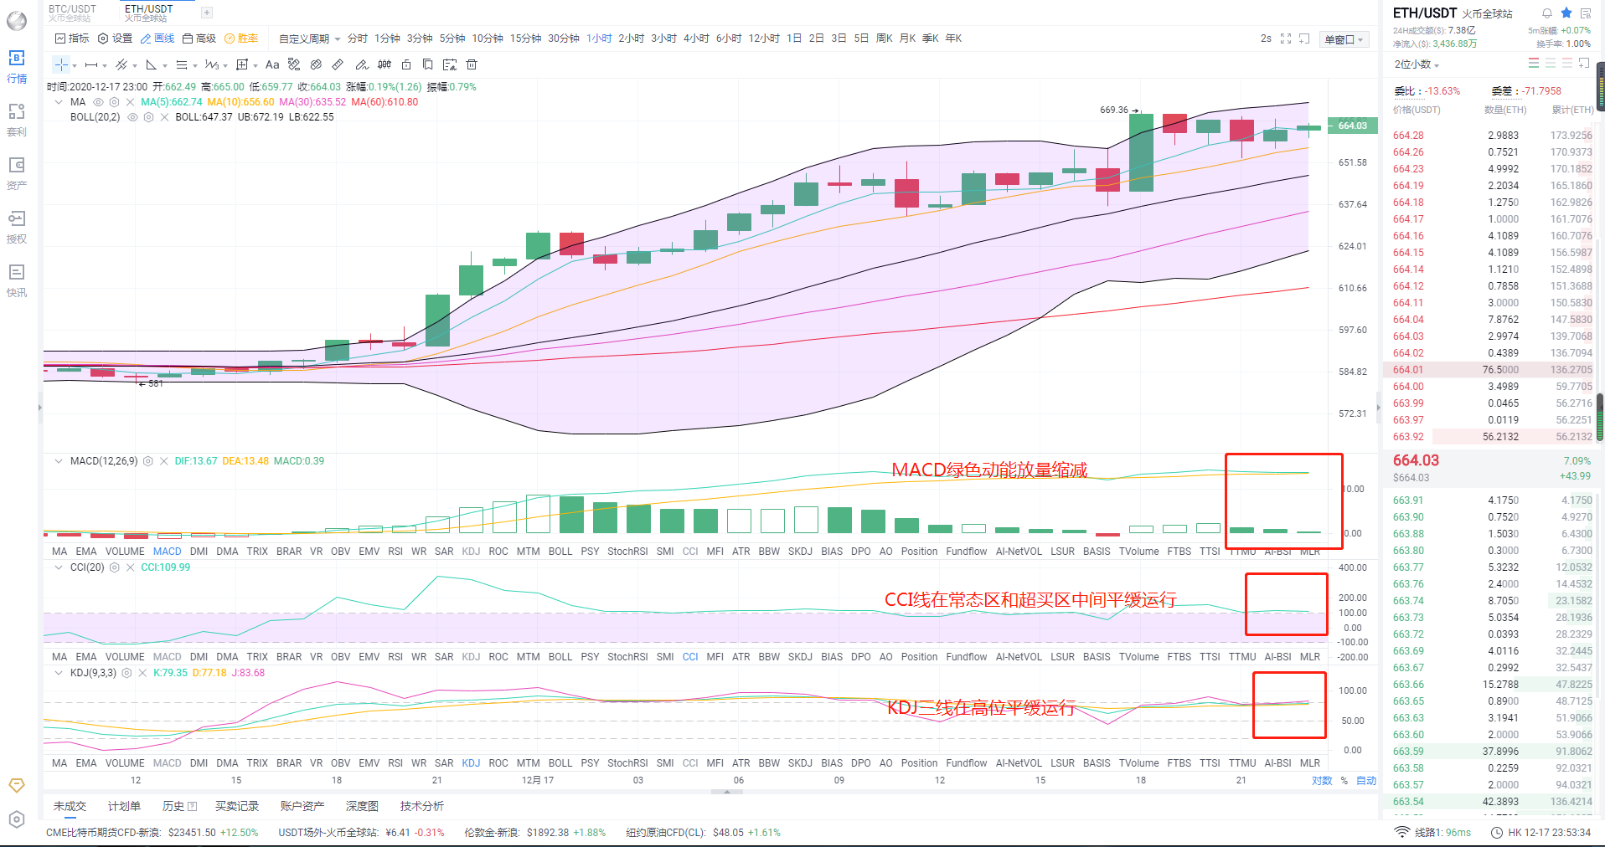Image resolution: width=1605 pixels, height=847 pixels.
Task: Click the star to favorite ETH/USDT
Action: coord(1565,13)
